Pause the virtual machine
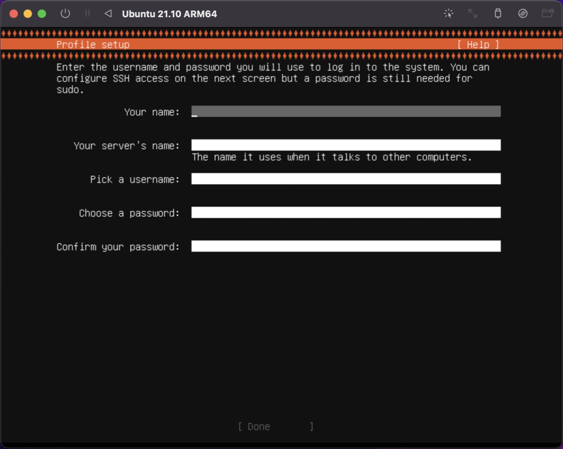The height and width of the screenshot is (449, 563). point(87,14)
